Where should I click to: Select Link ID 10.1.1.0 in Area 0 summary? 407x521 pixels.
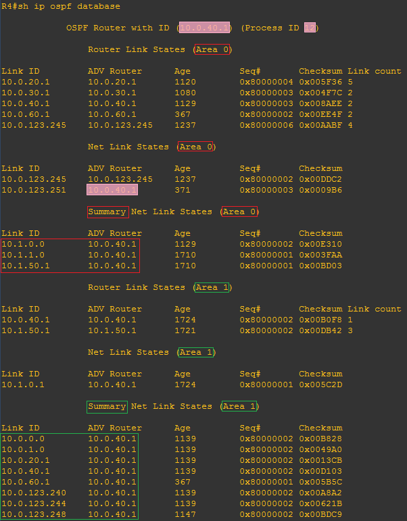pyautogui.click(x=23, y=255)
